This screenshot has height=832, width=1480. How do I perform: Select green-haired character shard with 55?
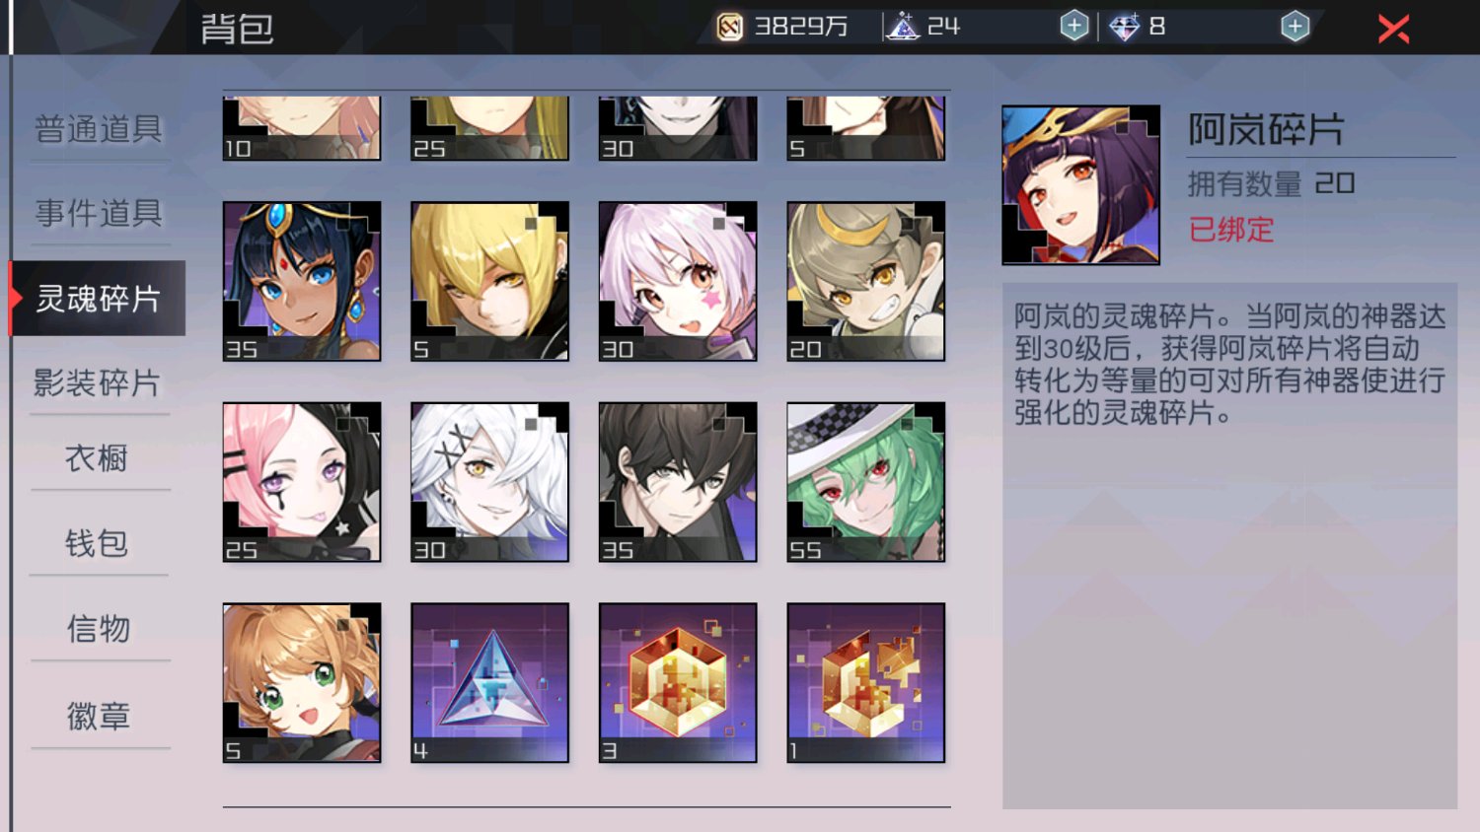coord(865,482)
